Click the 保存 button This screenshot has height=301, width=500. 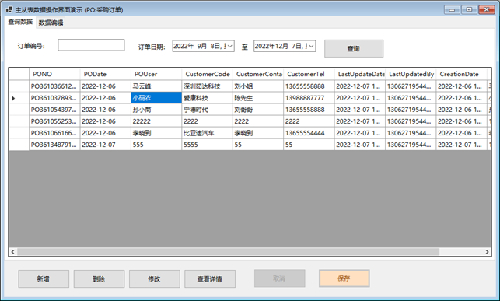coord(344,278)
